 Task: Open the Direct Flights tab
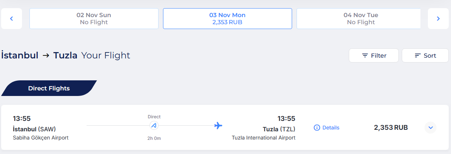[x=49, y=88]
